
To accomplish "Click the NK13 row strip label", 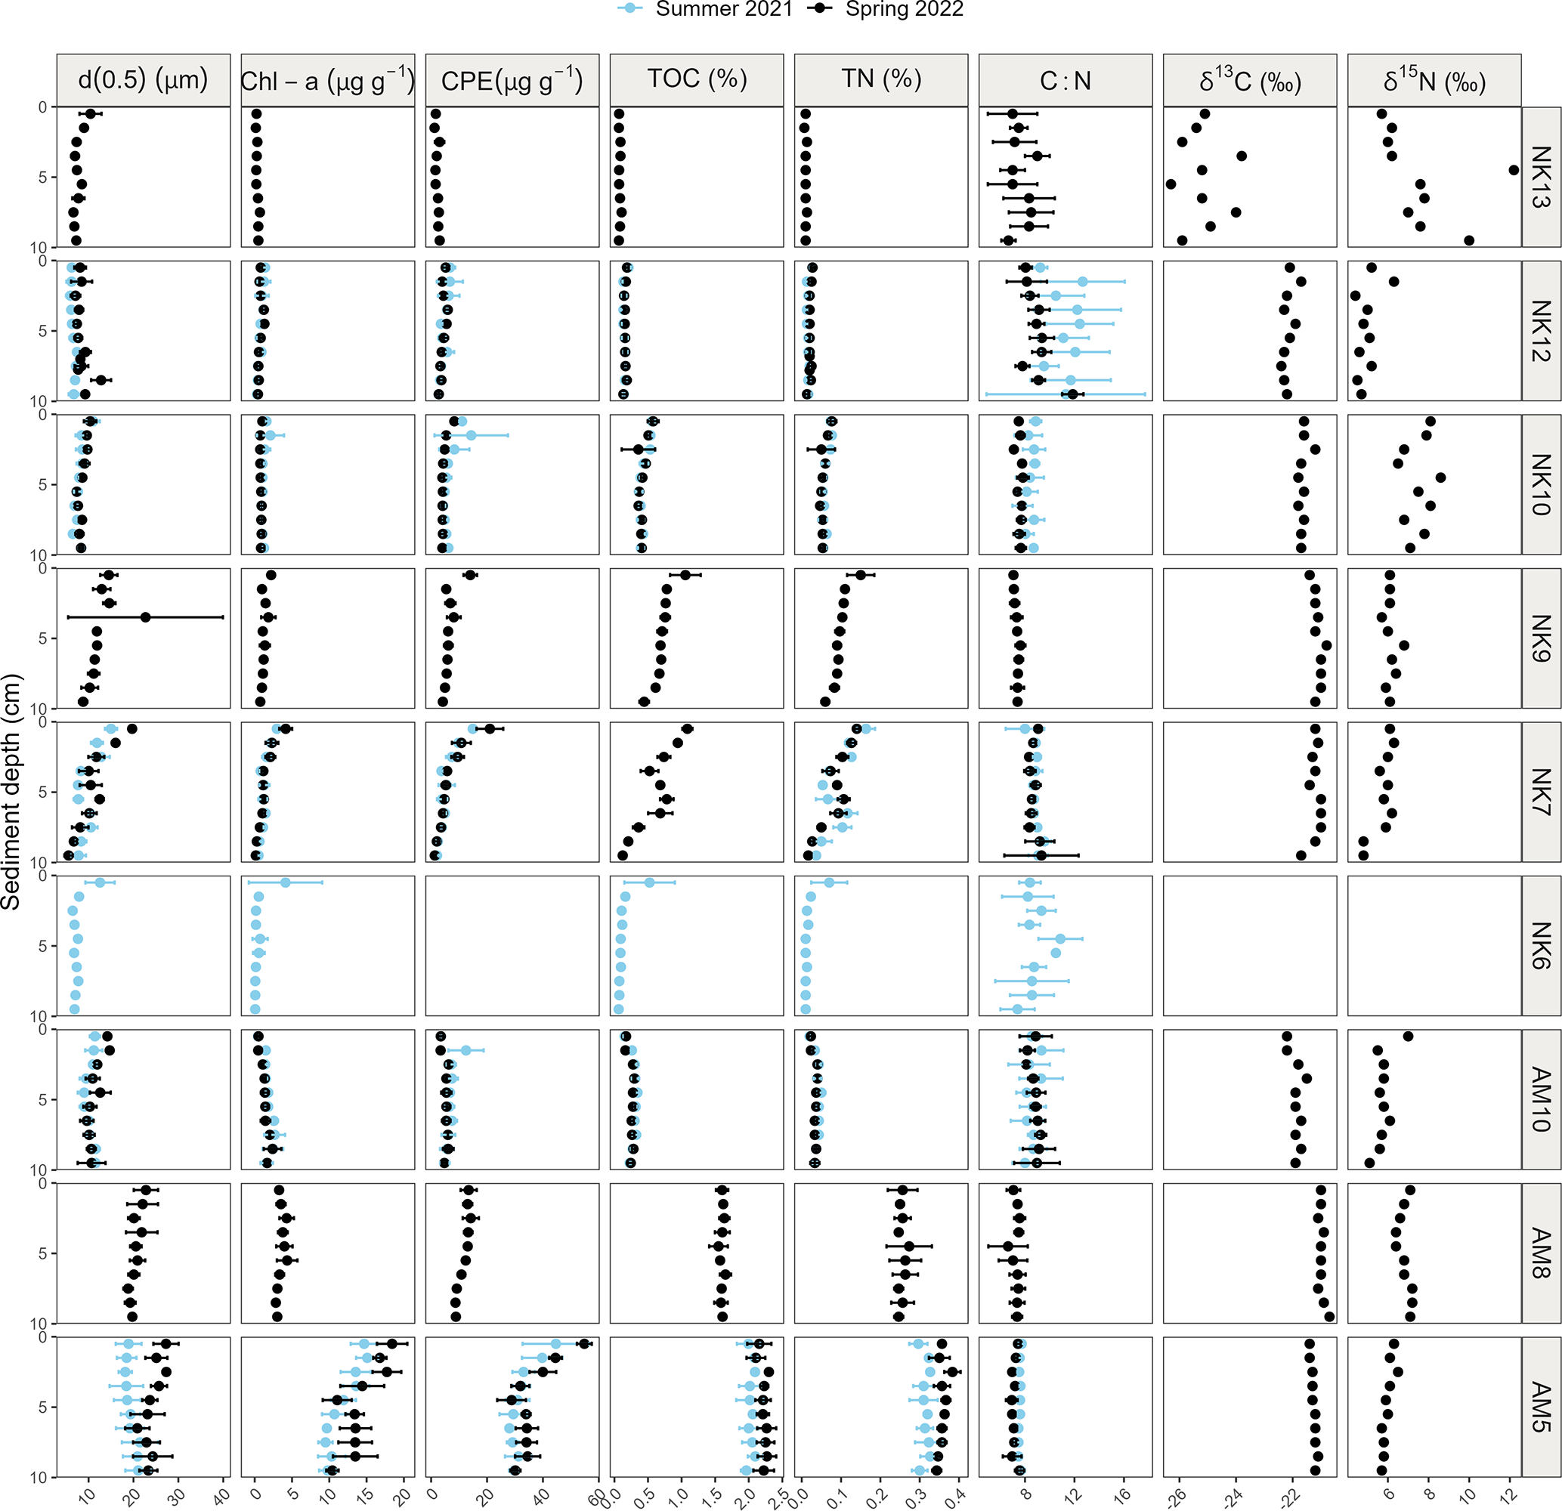I will [x=1541, y=177].
